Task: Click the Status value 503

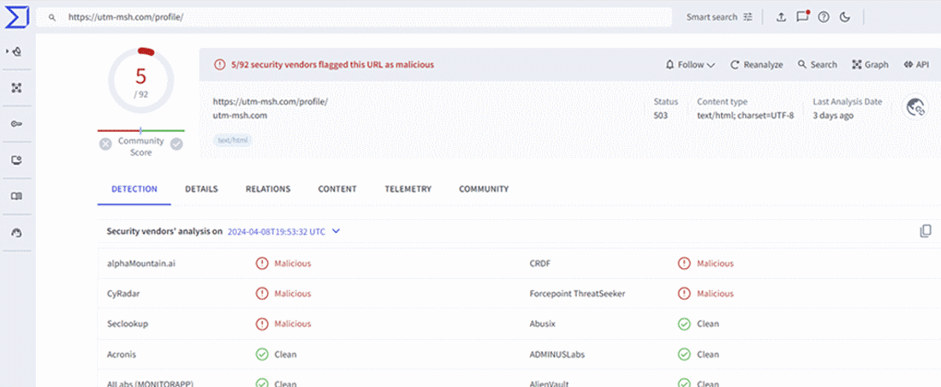Action: 660,116
